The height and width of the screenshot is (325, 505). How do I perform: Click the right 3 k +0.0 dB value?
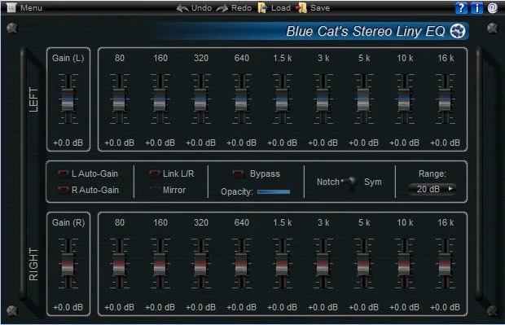[x=323, y=307]
